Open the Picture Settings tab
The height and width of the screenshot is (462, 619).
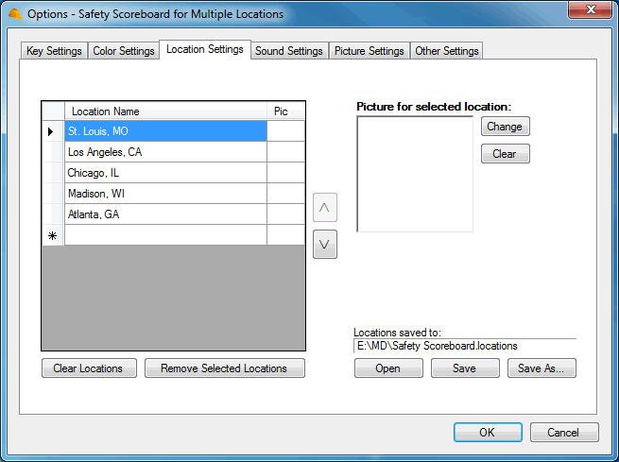coord(369,51)
